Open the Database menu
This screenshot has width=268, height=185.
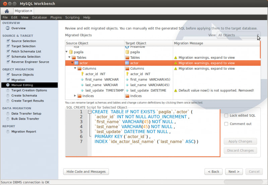pyautogui.click(x=40, y=17)
